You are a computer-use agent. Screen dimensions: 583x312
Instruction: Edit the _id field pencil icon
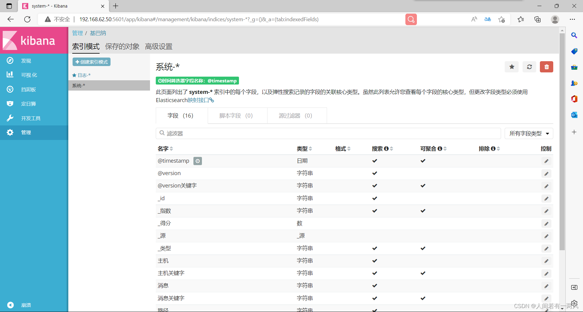tap(546, 199)
